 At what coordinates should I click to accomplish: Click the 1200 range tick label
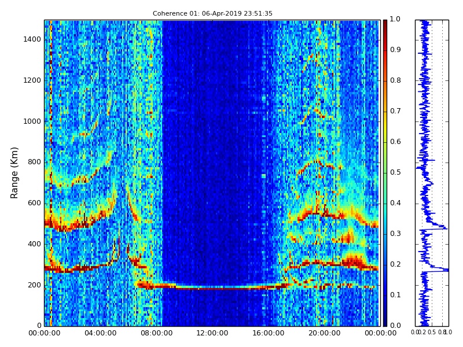coord(32,80)
